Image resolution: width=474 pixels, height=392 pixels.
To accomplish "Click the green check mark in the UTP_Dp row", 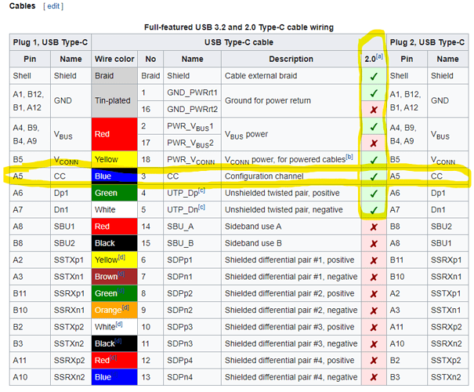I will [374, 194].
